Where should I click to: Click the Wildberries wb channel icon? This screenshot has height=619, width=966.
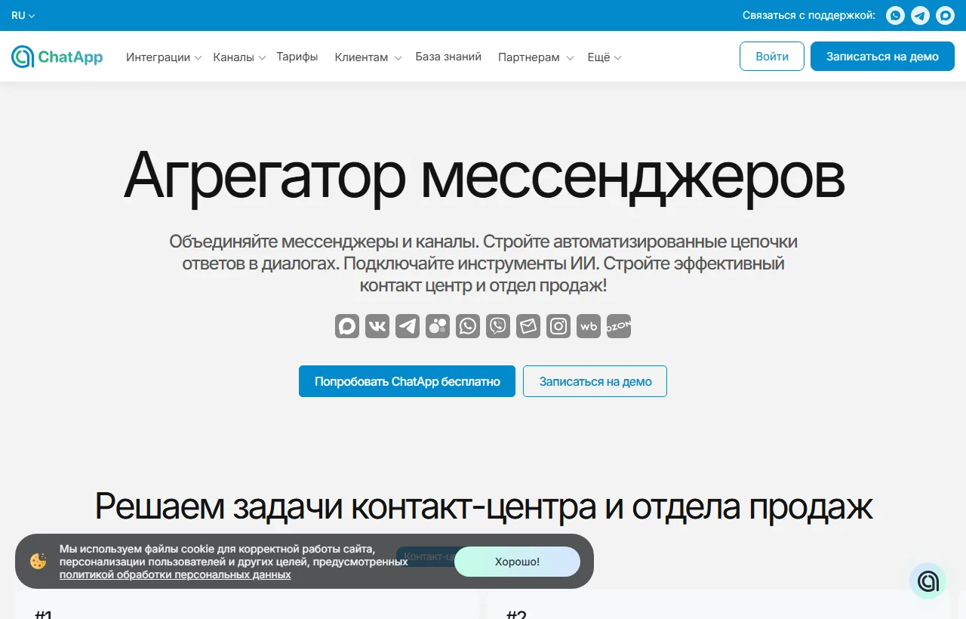pos(589,326)
